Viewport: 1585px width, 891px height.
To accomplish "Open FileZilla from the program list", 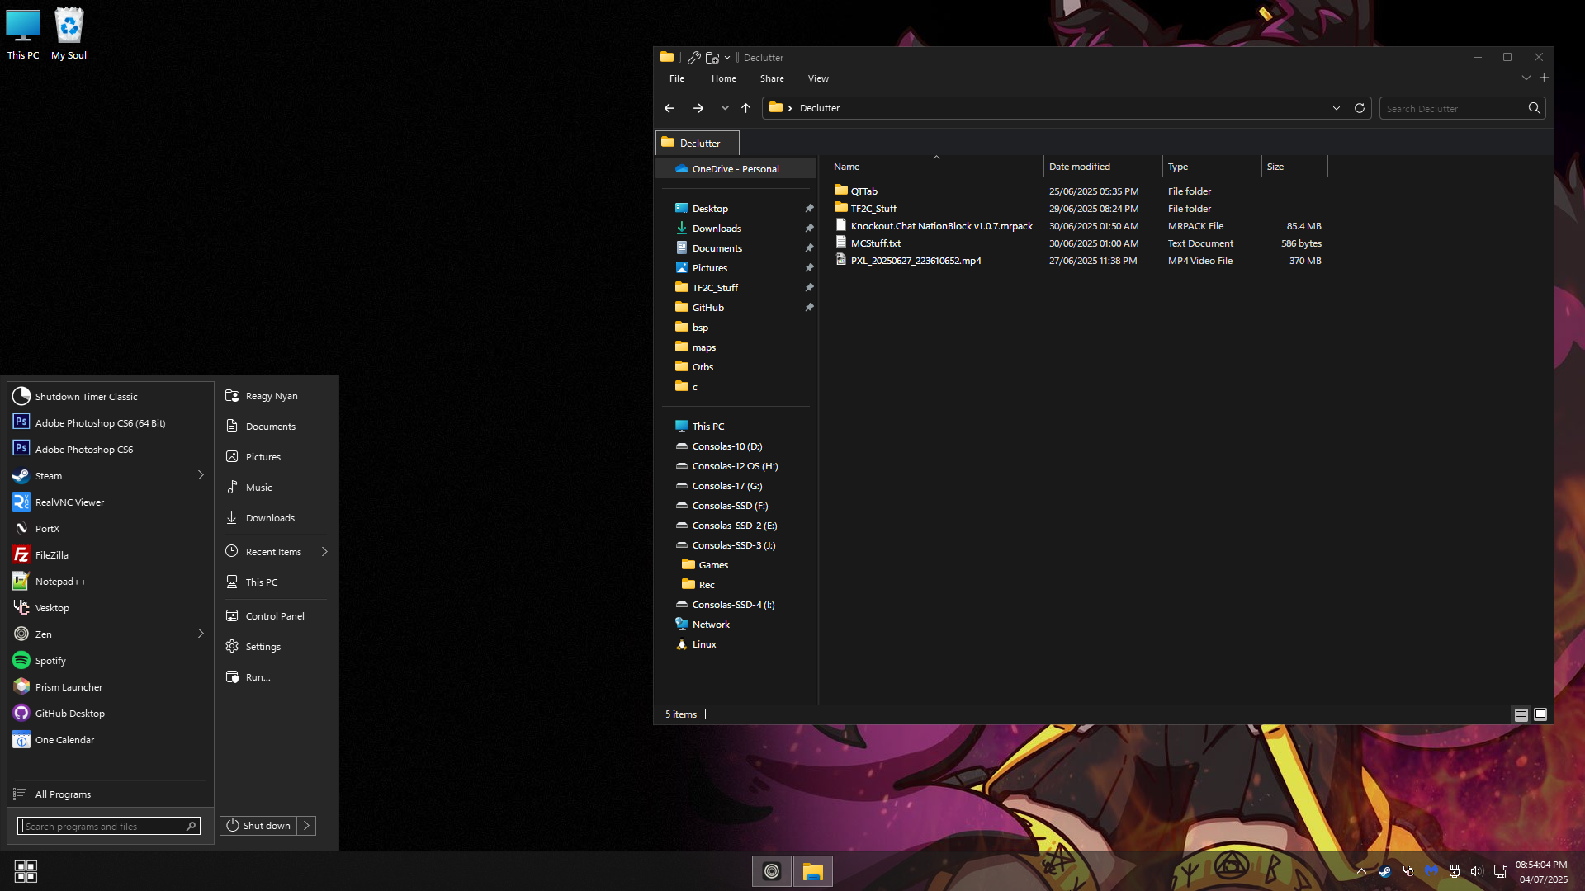I will [110, 555].
